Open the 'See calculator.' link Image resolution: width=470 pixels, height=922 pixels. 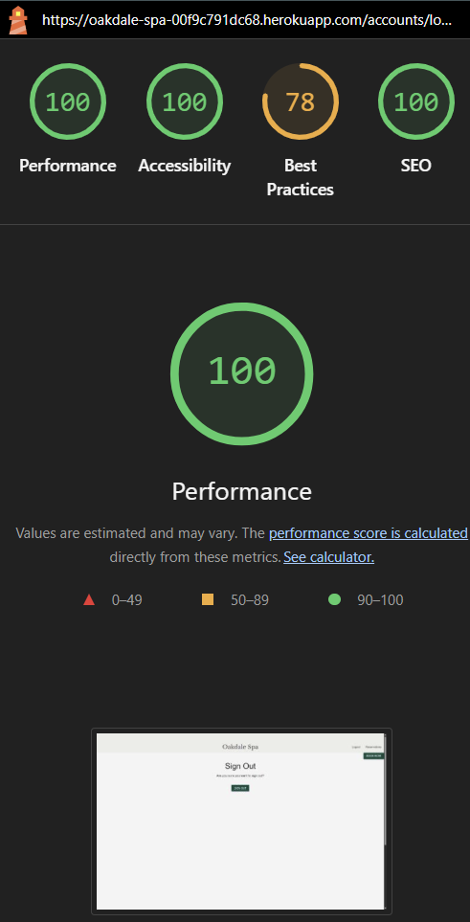pos(329,557)
